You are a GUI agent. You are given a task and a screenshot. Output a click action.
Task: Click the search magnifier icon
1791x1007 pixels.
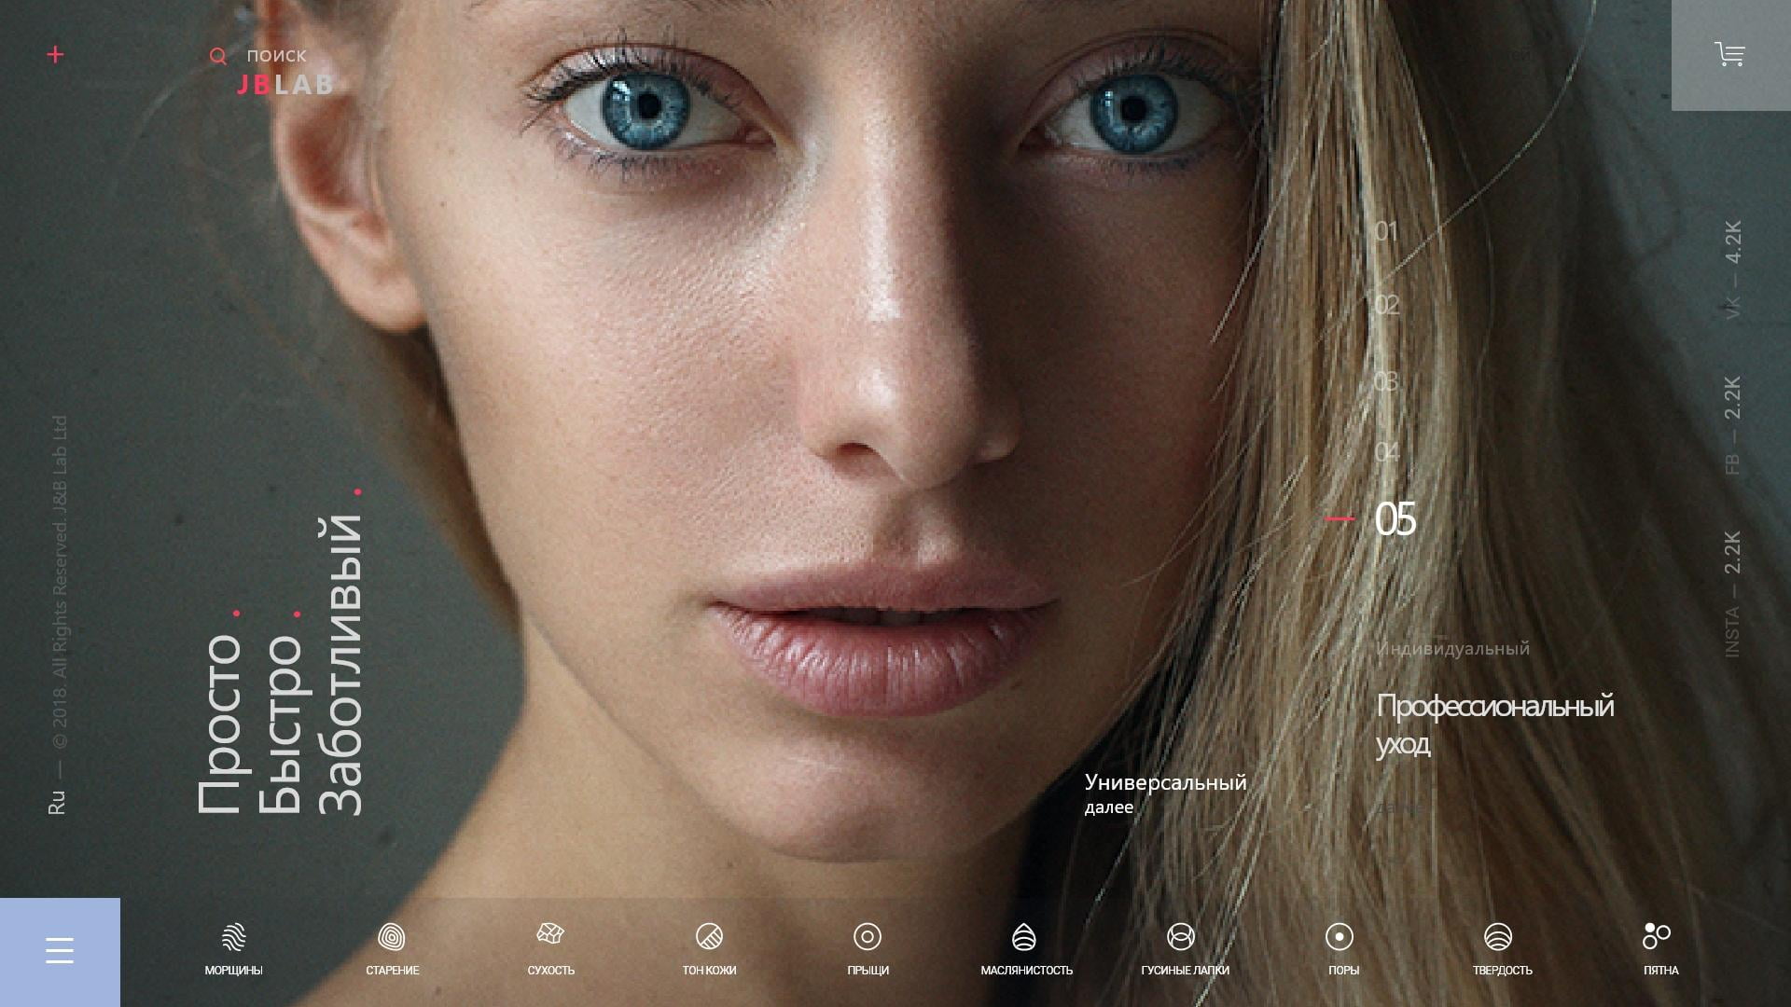click(x=218, y=57)
